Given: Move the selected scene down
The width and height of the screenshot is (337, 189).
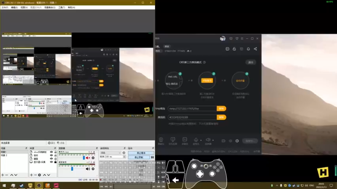Looking at the screenshot, I should (x=16, y=175).
